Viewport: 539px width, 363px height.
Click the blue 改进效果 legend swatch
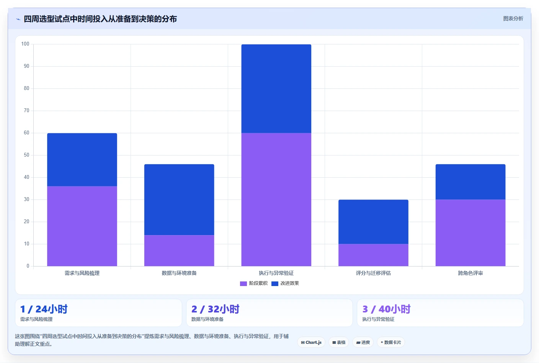point(275,284)
